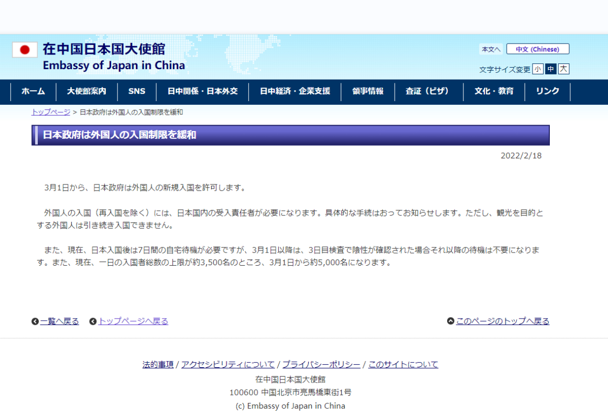
Task: Open the 文化・教育 navigation menu
Action: 494,91
